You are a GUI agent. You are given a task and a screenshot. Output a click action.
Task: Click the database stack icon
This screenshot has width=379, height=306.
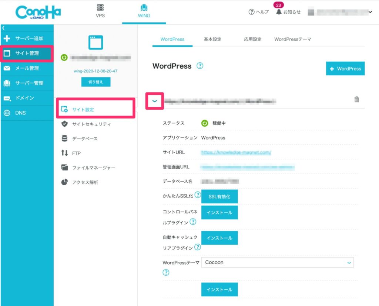coord(64,138)
